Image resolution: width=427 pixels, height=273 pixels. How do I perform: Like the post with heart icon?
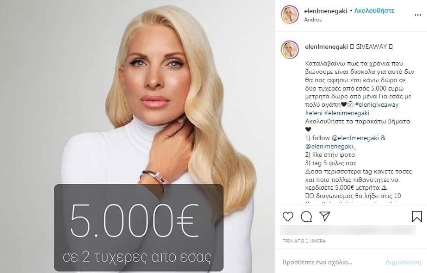click(288, 216)
